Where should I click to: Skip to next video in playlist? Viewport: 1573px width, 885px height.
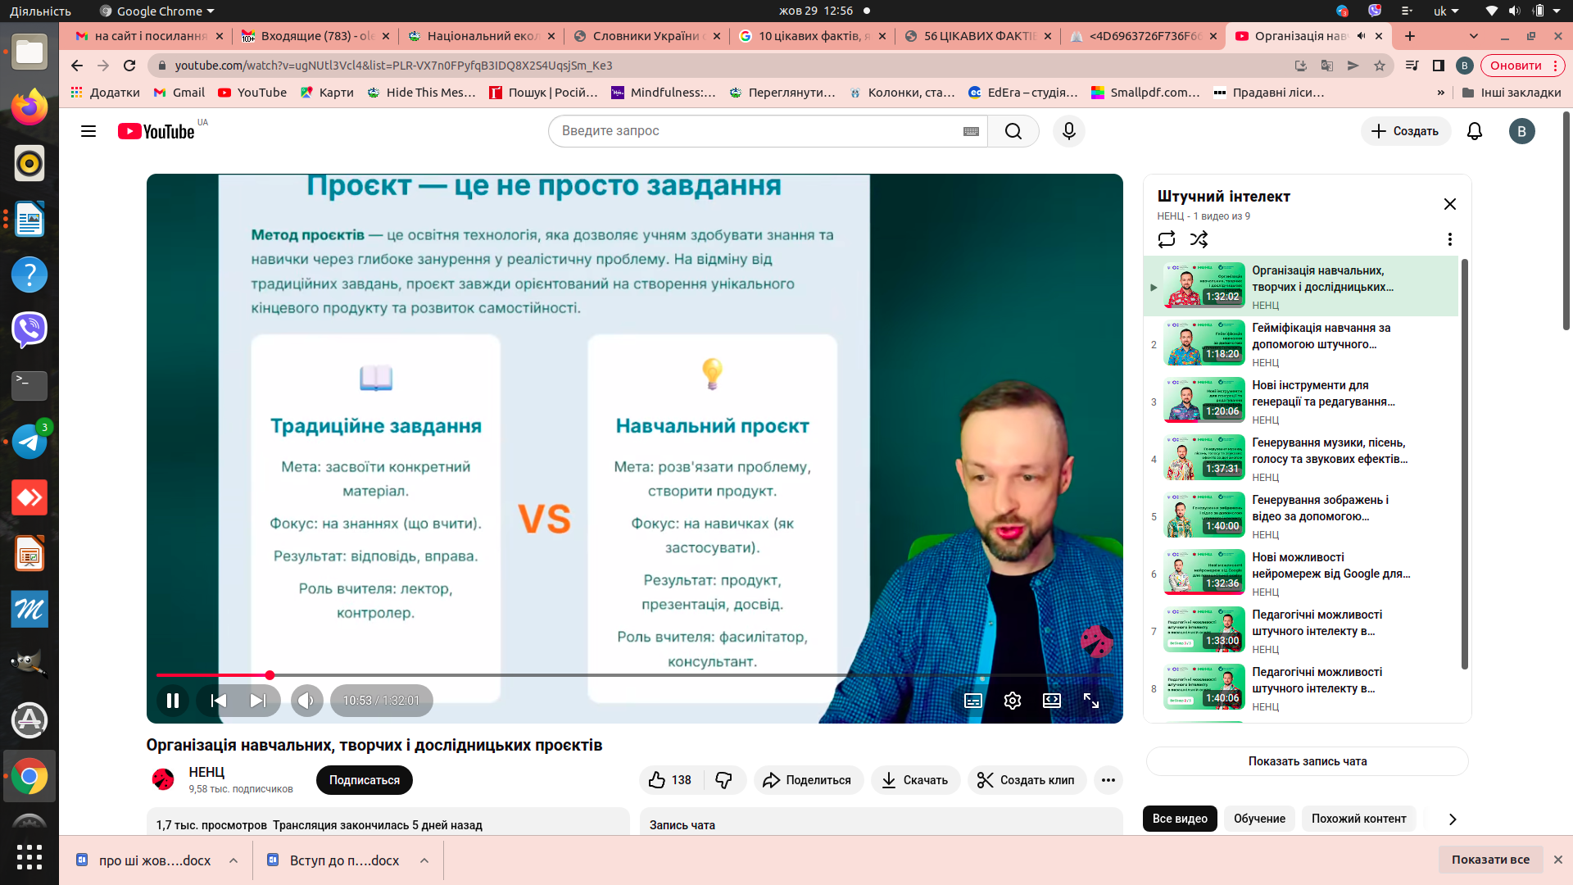pyautogui.click(x=258, y=701)
